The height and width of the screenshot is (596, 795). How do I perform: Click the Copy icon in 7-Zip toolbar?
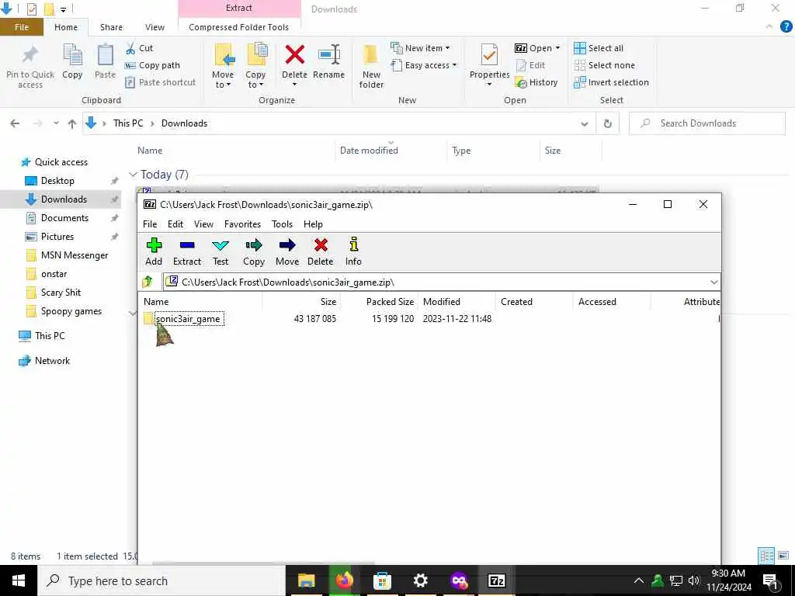point(254,252)
